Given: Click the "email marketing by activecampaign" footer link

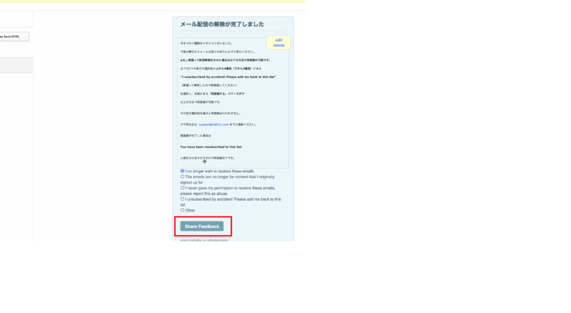Looking at the screenshot, I should point(204,240).
